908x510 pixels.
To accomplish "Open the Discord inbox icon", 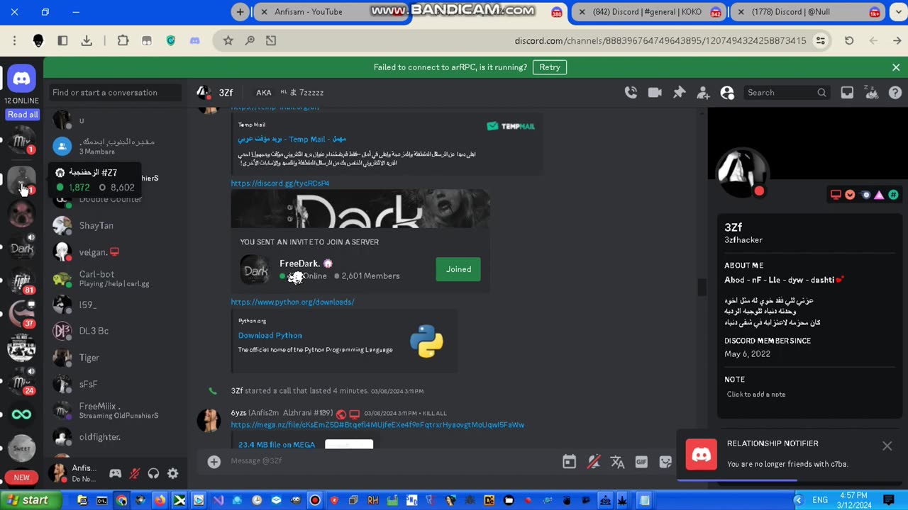I will click(x=847, y=92).
